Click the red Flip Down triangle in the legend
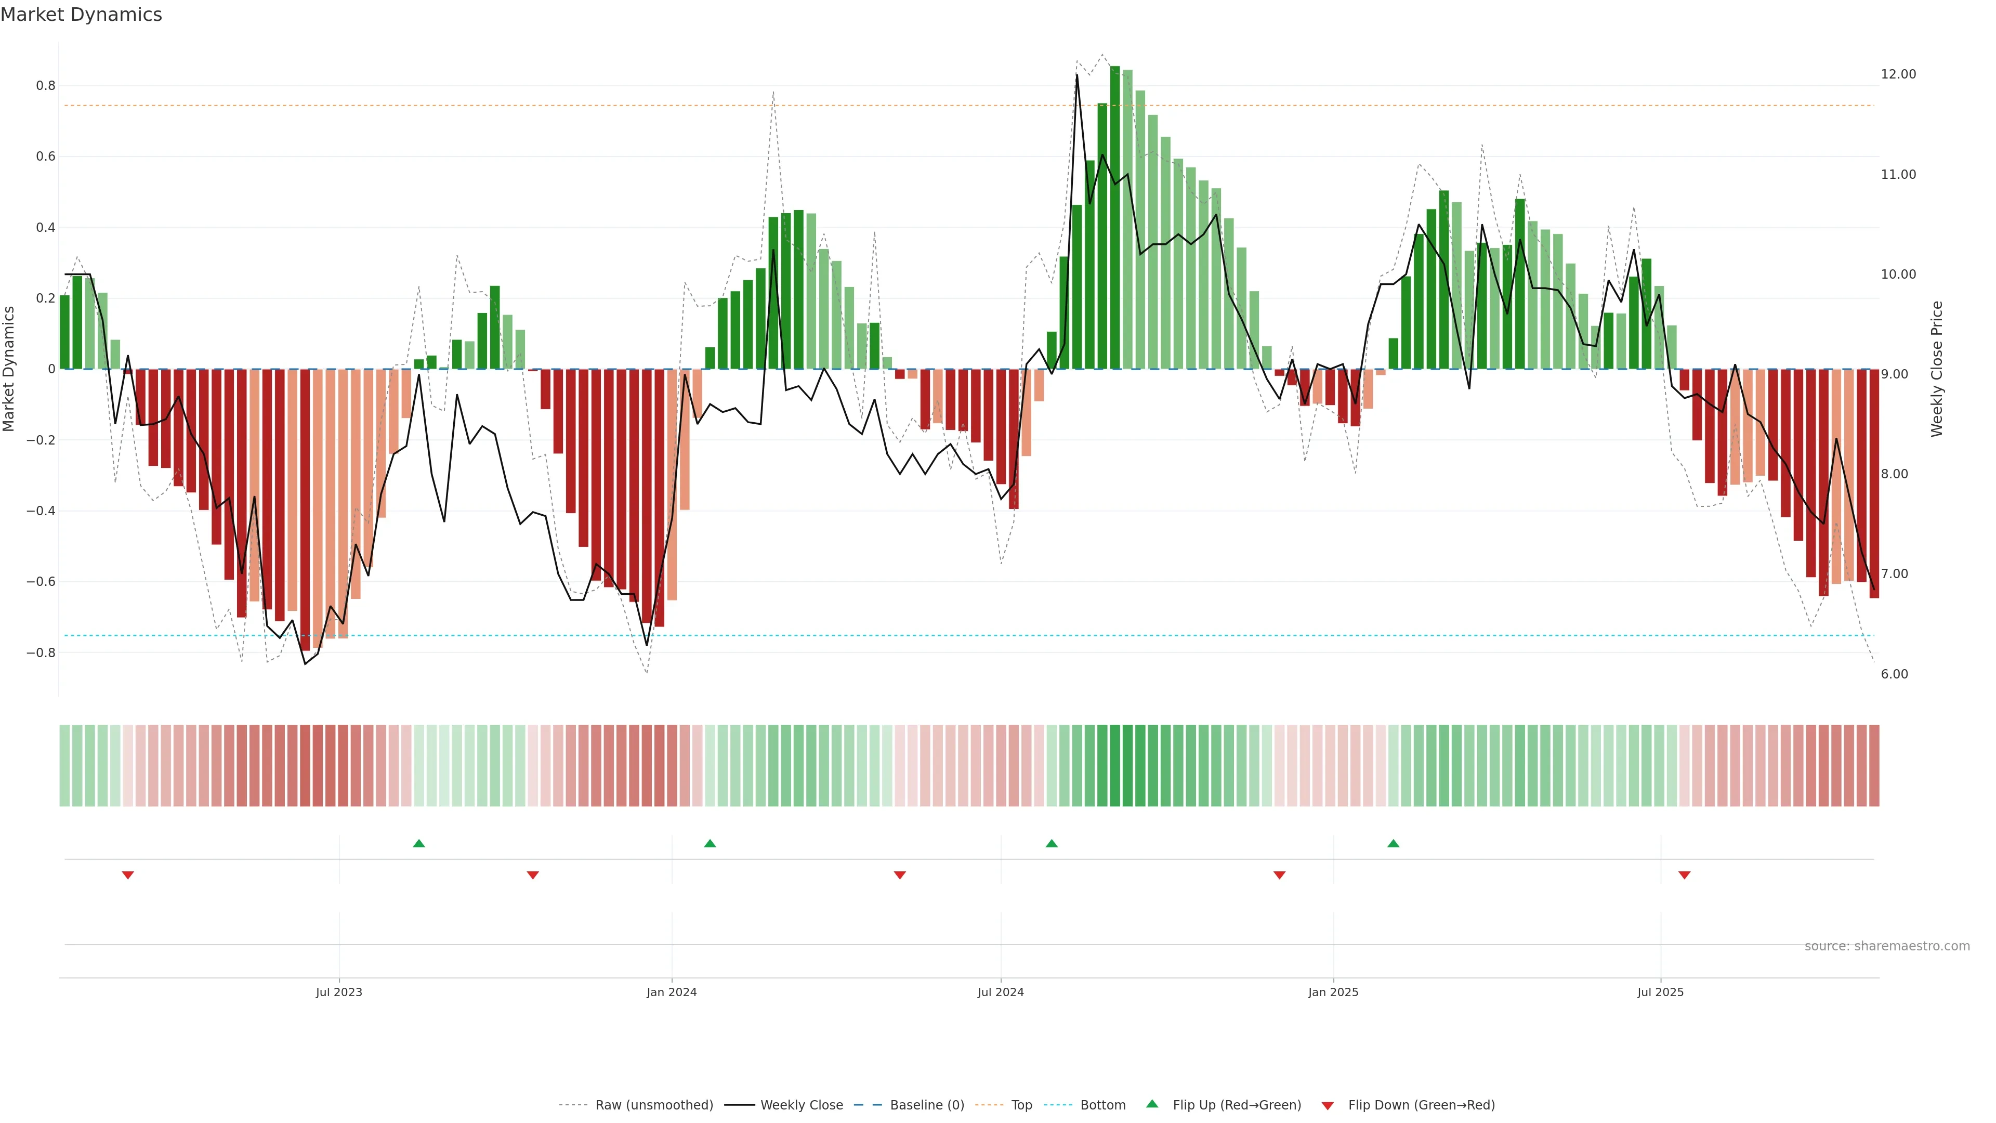1996x1123 pixels. [x=1328, y=1105]
